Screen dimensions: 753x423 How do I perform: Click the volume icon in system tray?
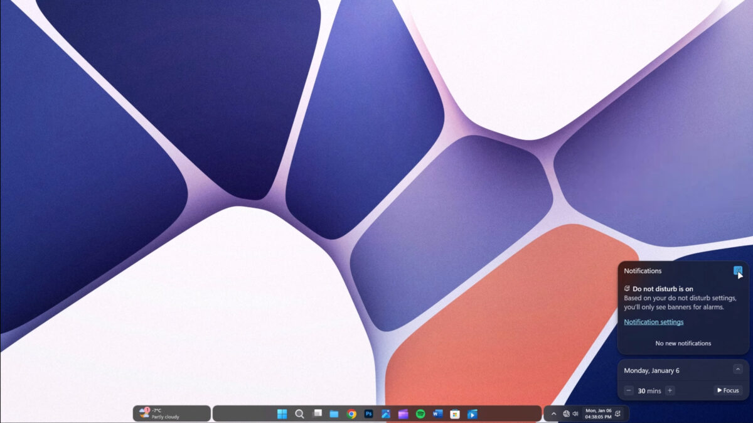pos(575,414)
